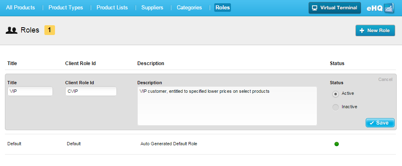Click the yellow roles count badge

[x=50, y=30]
